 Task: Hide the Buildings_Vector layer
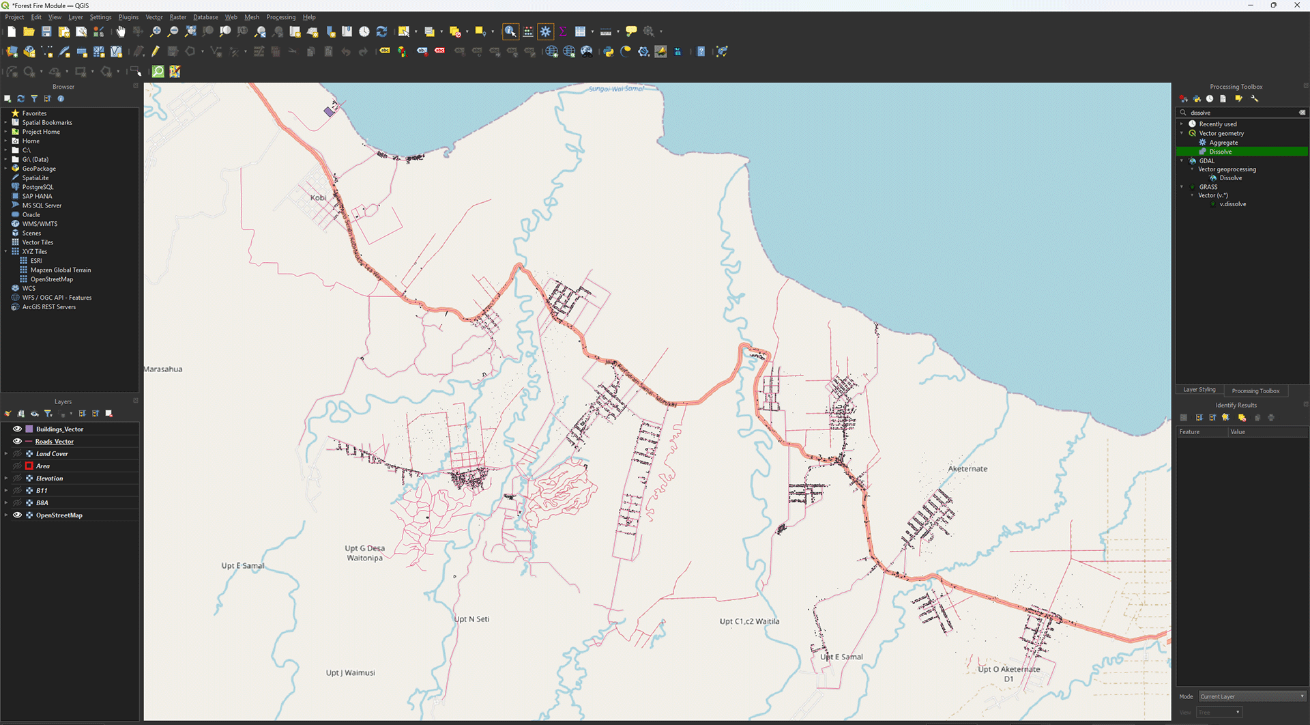coord(18,429)
